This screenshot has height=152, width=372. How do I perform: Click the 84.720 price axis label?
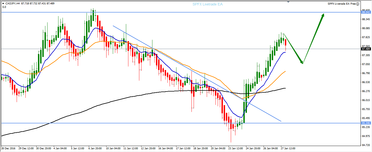coord(365,145)
